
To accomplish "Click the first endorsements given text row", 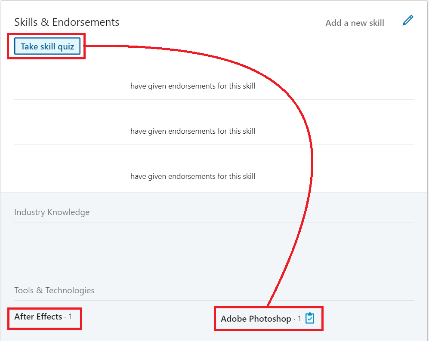I will pos(193,86).
